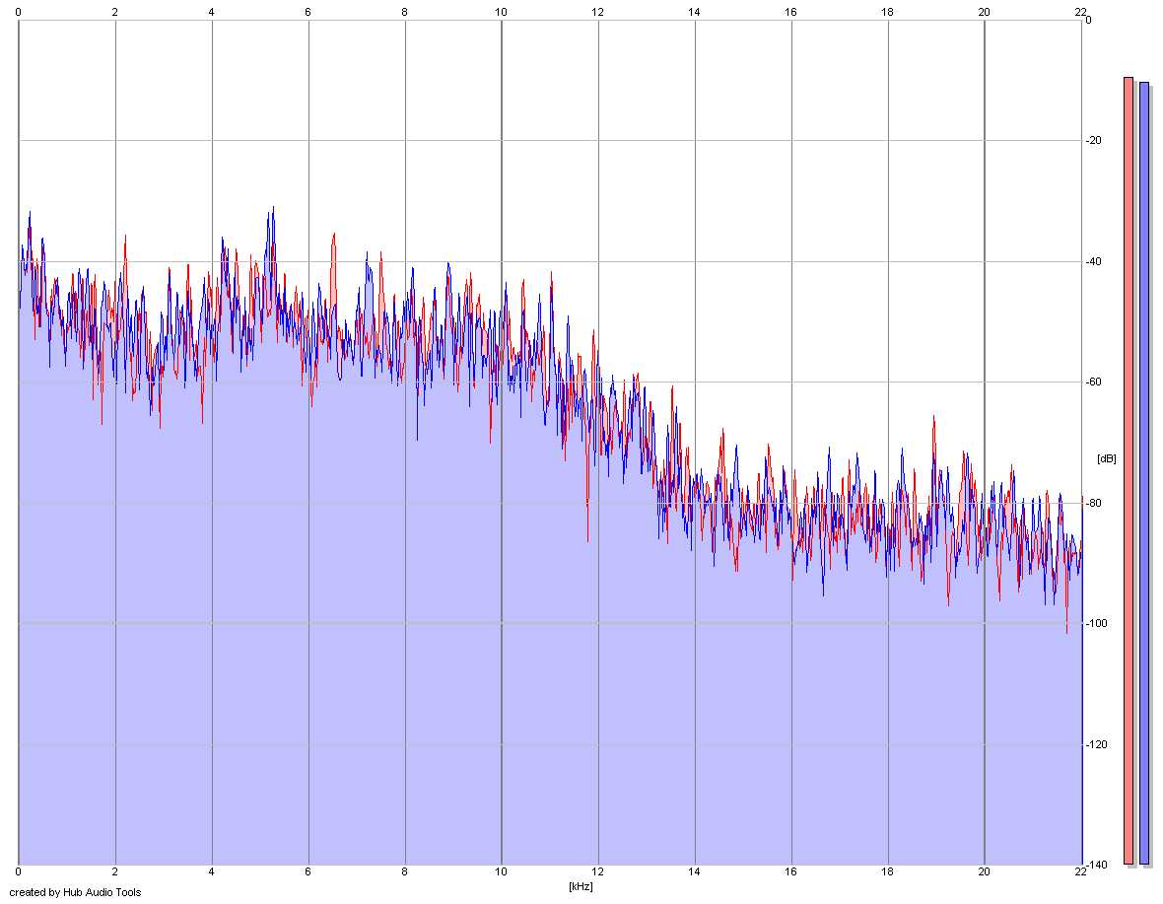This screenshot has width=1163, height=904.
Task: Click the 20 kHz label on top axis
Action: click(984, 12)
